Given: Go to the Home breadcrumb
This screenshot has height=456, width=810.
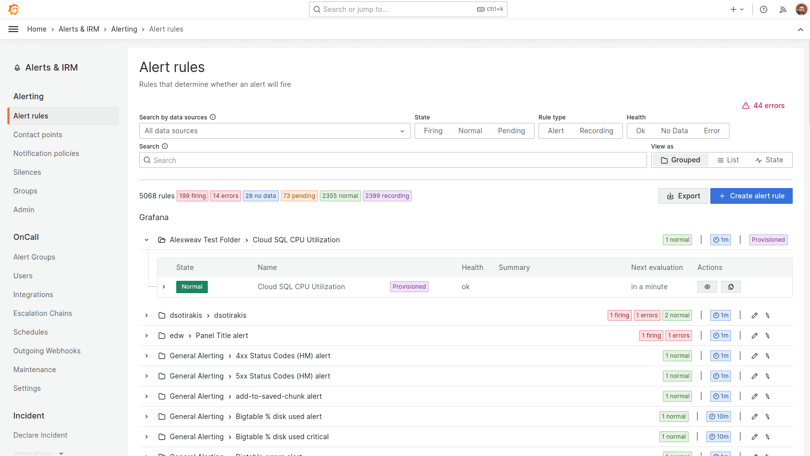Looking at the screenshot, I should click(x=37, y=29).
